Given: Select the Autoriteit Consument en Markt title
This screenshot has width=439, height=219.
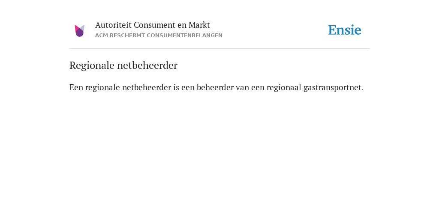Looking at the screenshot, I should 153,25.
